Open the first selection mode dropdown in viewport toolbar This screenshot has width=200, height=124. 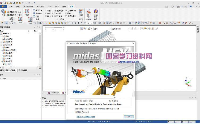point(110,29)
